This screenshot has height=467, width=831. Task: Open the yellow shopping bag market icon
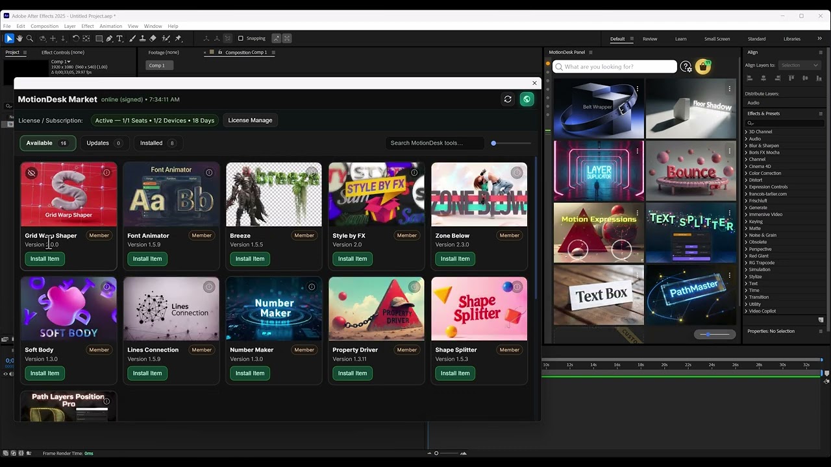(x=702, y=66)
